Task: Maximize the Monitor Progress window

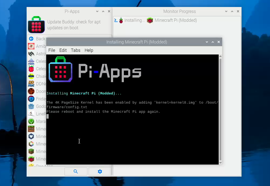Action: 232,11
